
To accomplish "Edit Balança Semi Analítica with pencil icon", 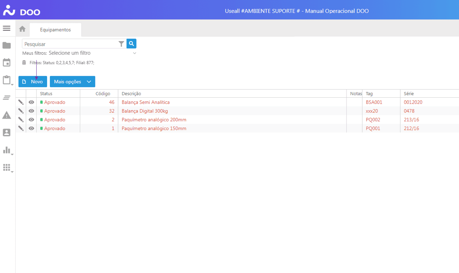I will coord(21,102).
